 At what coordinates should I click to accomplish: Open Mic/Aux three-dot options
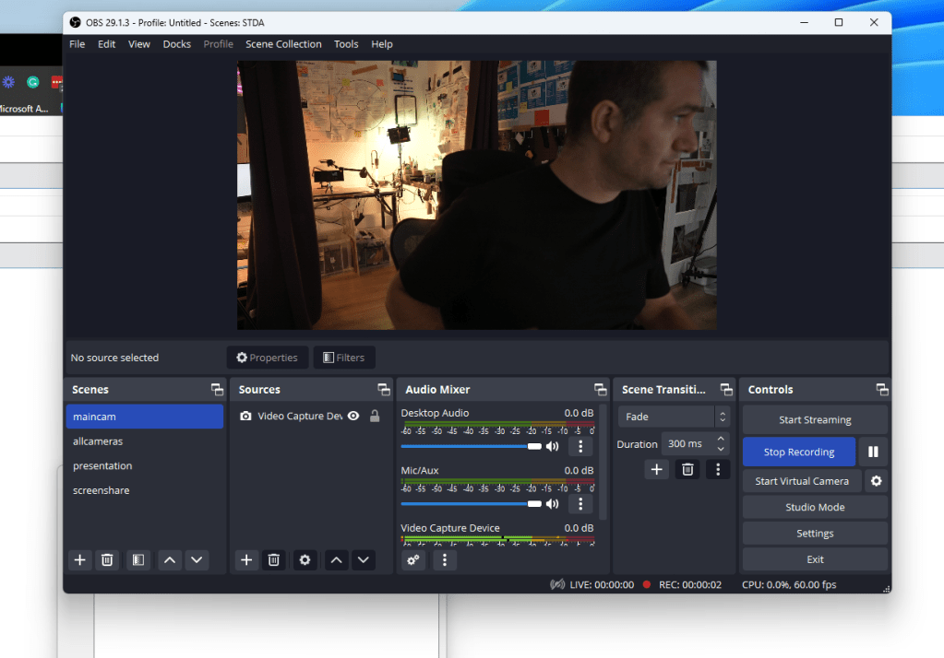[580, 504]
